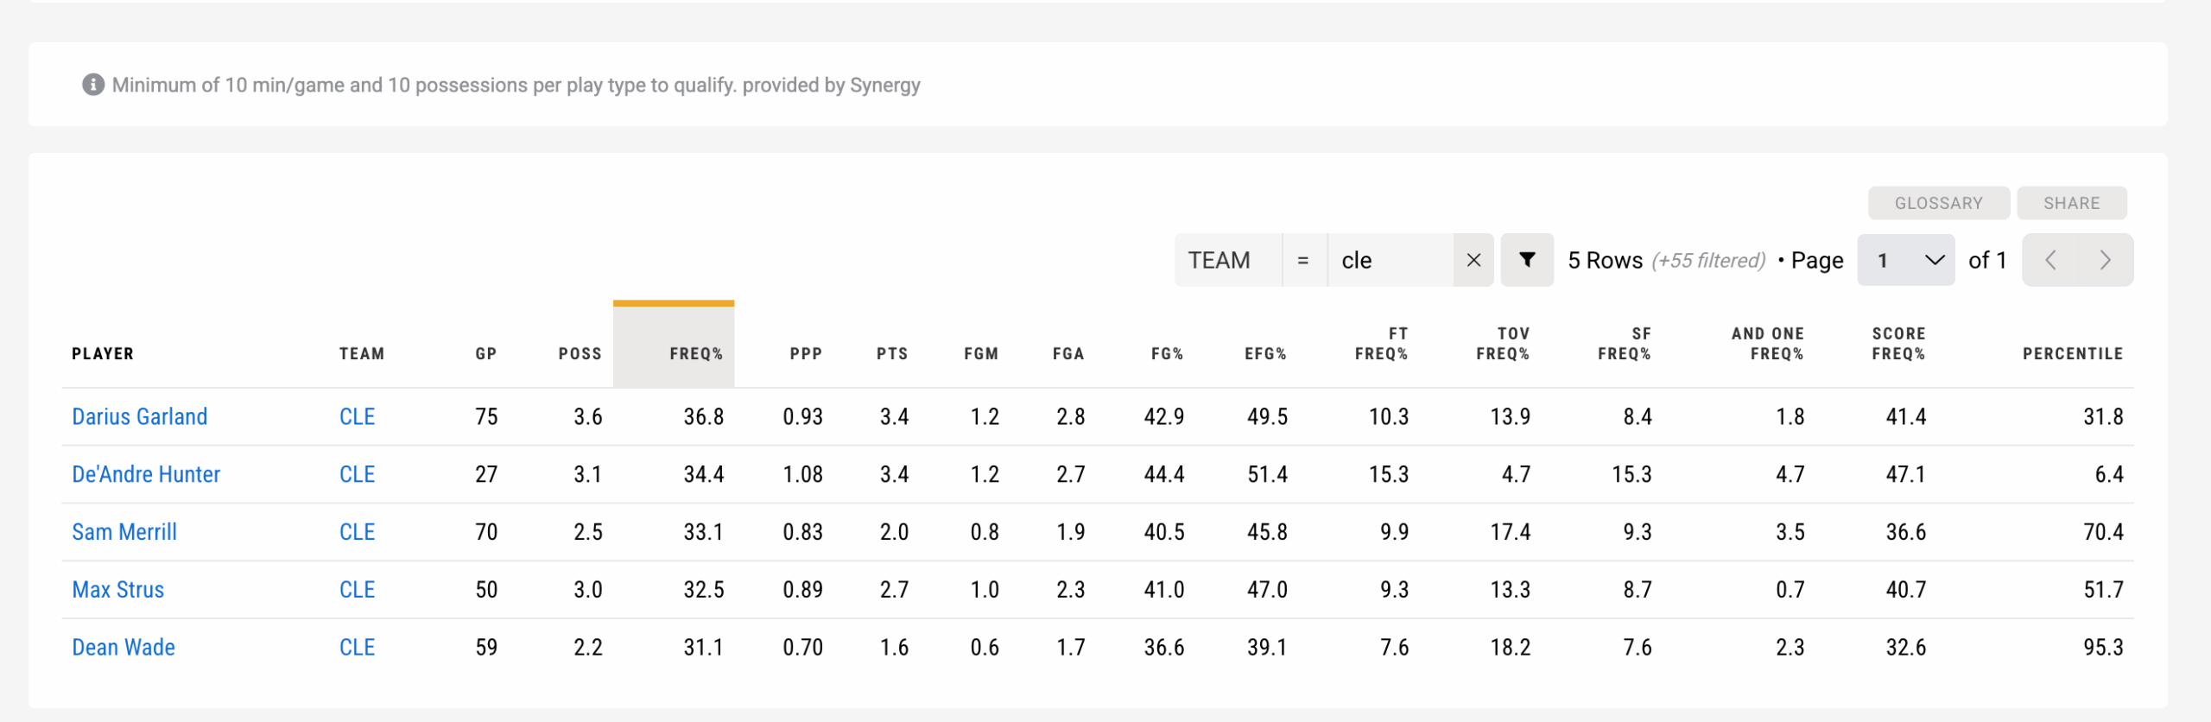Screen dimensions: 2211x722
Task: Click the team filter text input
Action: pyautogui.click(x=1389, y=260)
